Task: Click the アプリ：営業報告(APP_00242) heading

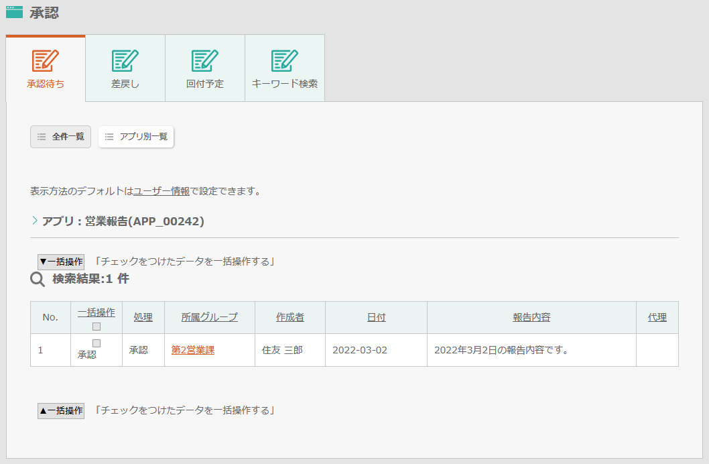Action: pyautogui.click(x=123, y=221)
